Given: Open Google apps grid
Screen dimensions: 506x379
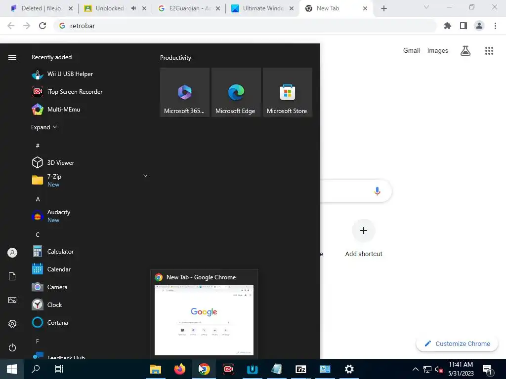Looking at the screenshot, I should tap(489, 51).
